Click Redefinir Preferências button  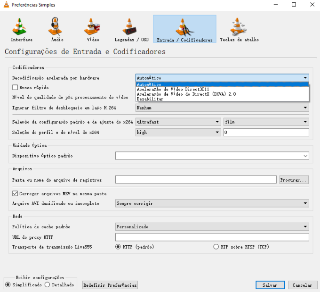110,285
